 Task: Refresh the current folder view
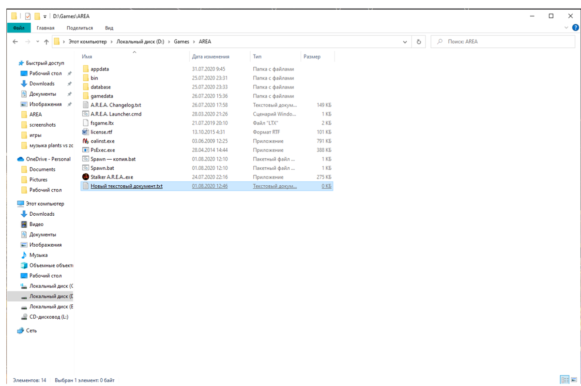419,42
